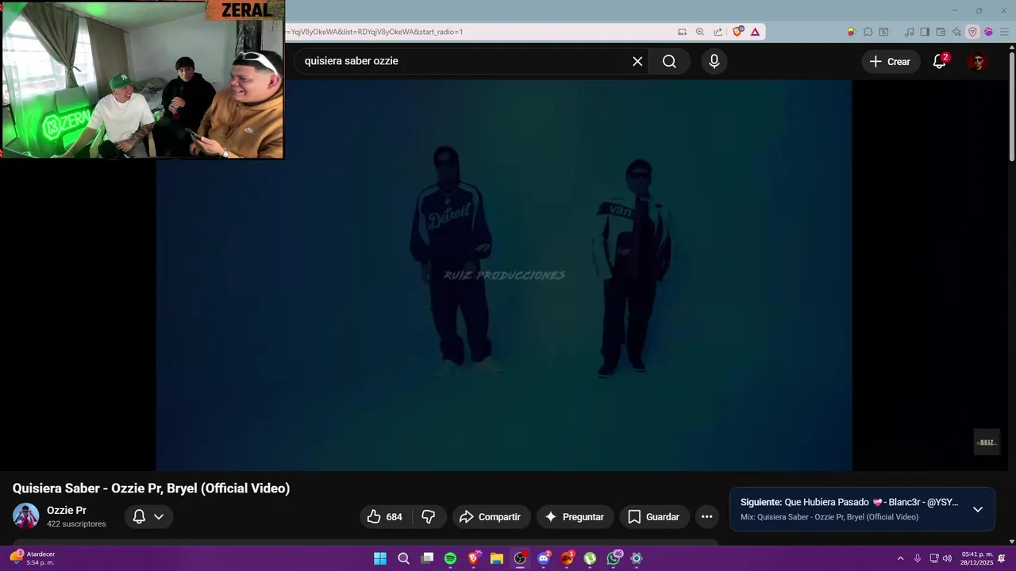The height and width of the screenshot is (571, 1016).
Task: Click the video player area
Action: click(x=503, y=274)
